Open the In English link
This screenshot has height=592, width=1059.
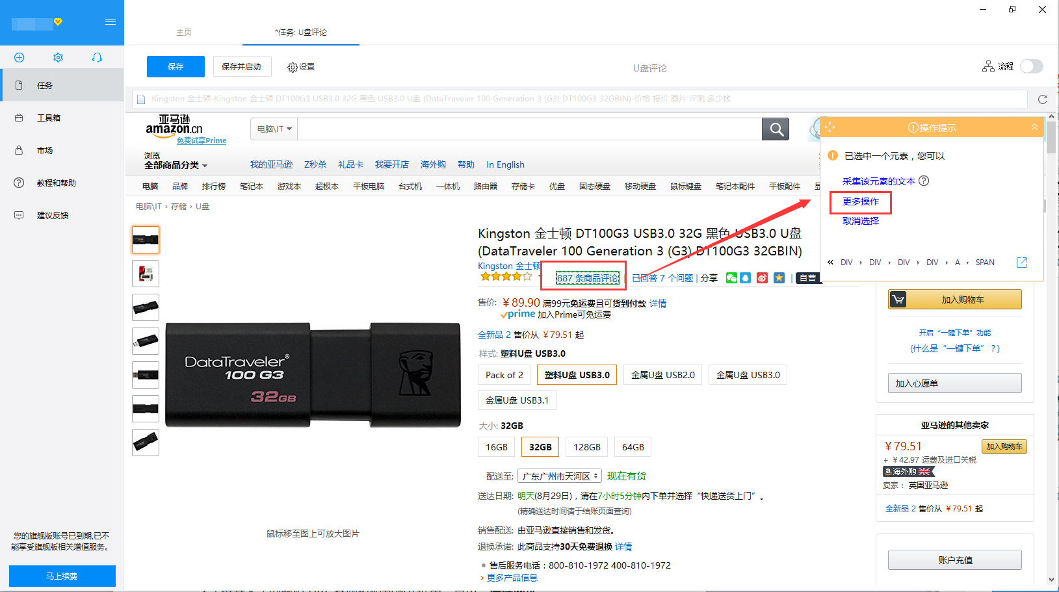pos(505,164)
